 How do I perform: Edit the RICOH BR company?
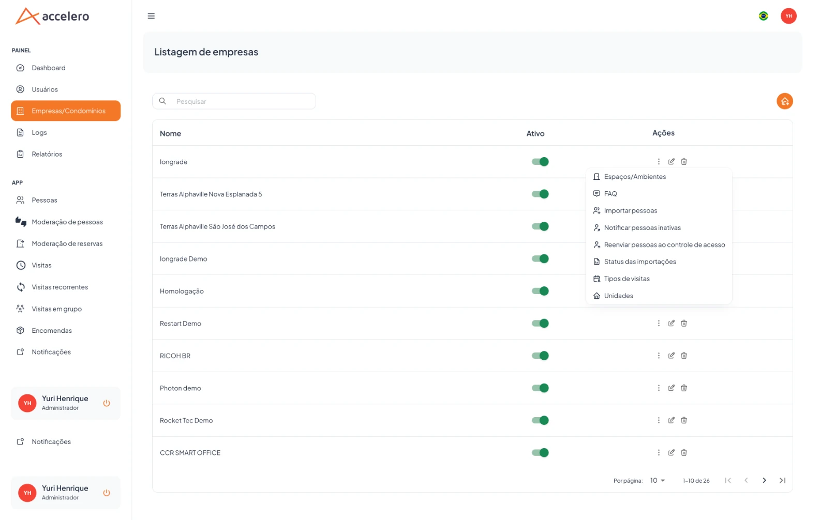(x=671, y=356)
